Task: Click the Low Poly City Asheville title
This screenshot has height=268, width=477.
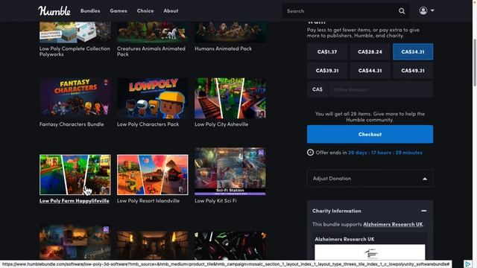Action: click(221, 124)
